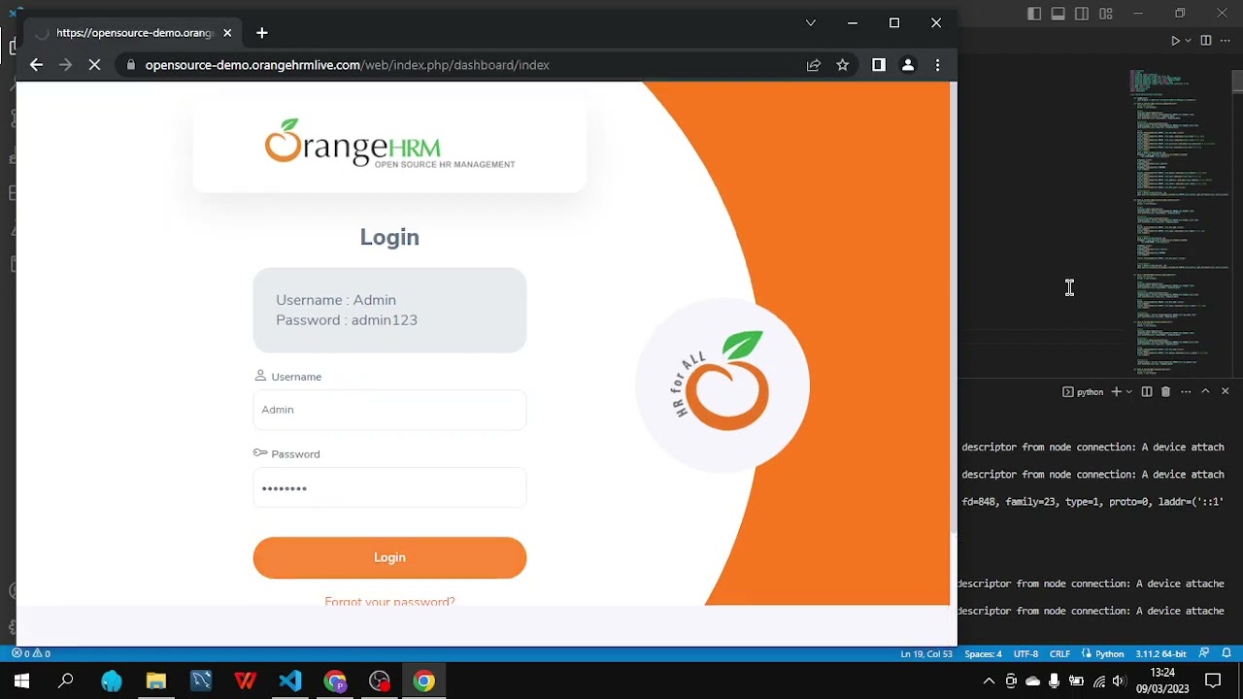Open the terminal panel more actions menu

(x=1186, y=391)
